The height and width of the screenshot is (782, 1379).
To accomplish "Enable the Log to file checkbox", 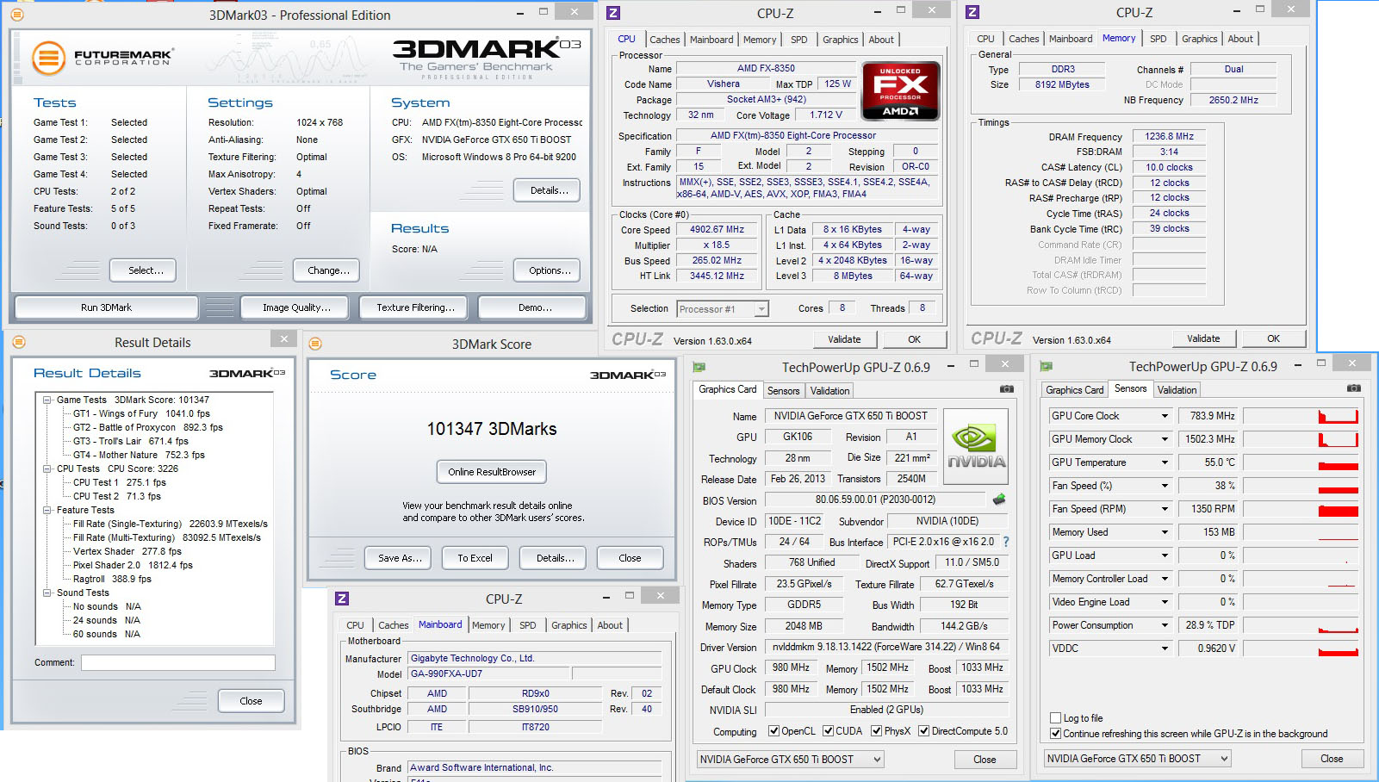I will 1055,718.
